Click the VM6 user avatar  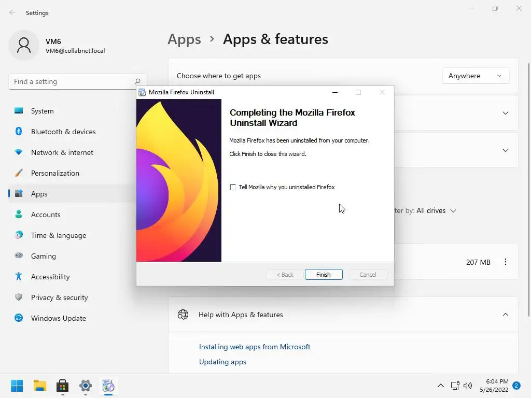coord(24,45)
